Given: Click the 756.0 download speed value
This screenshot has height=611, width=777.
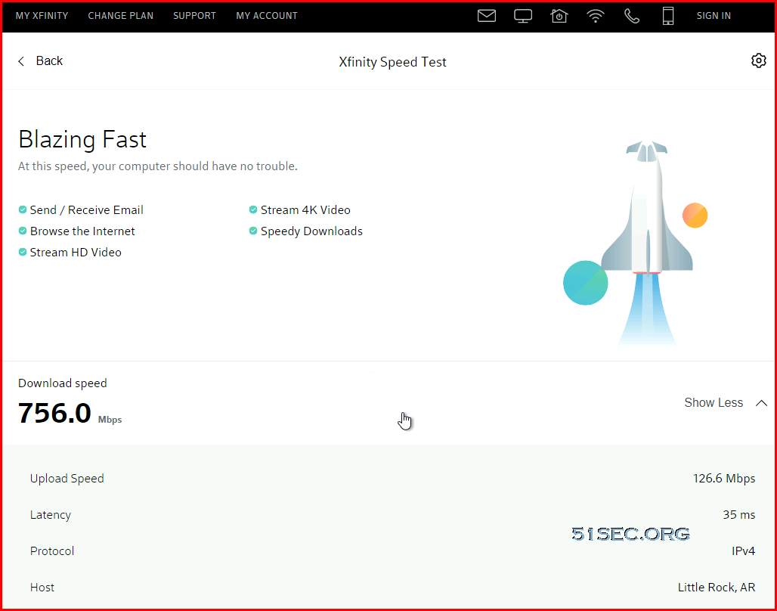Looking at the screenshot, I should click(54, 413).
